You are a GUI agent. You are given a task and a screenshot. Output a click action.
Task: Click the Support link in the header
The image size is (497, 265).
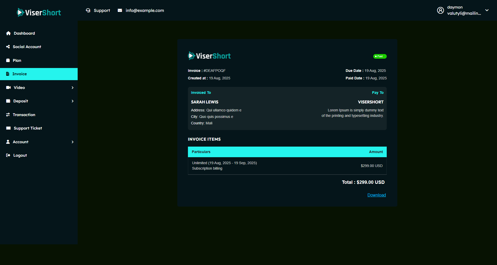[102, 10]
